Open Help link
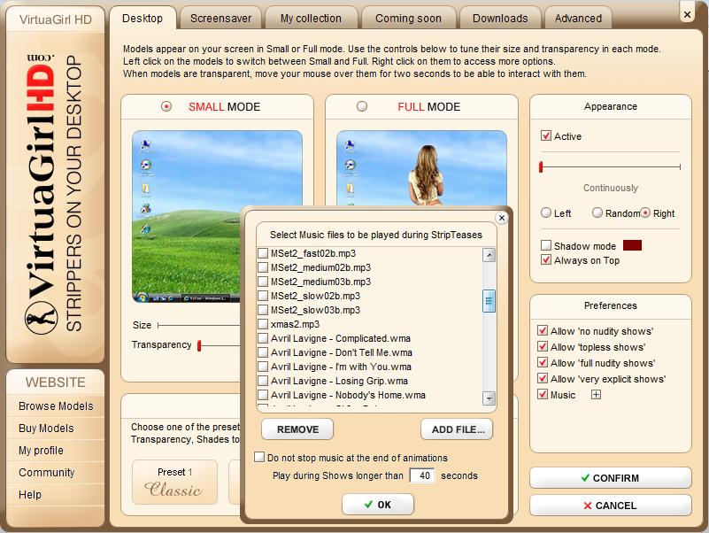 [x=30, y=495]
